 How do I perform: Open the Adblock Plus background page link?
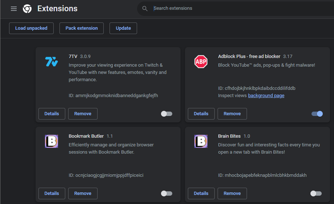(266, 96)
